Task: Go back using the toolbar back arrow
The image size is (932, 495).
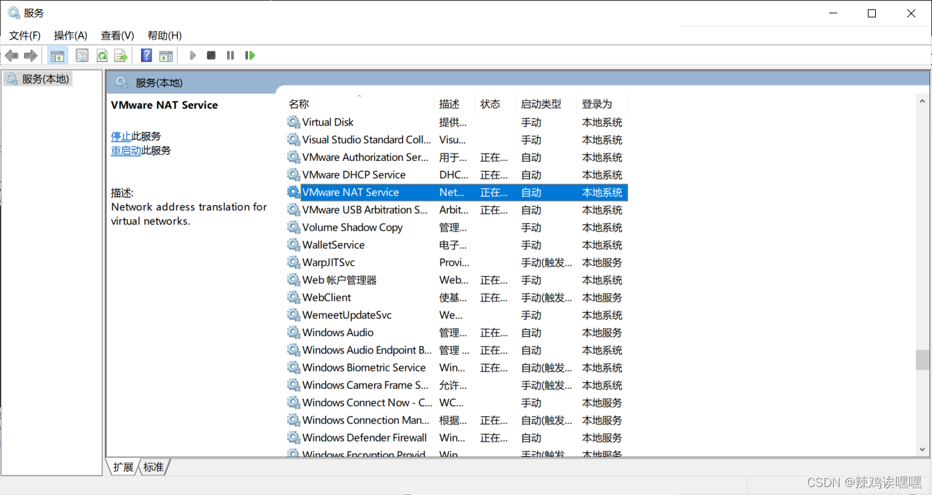Action: (11, 55)
